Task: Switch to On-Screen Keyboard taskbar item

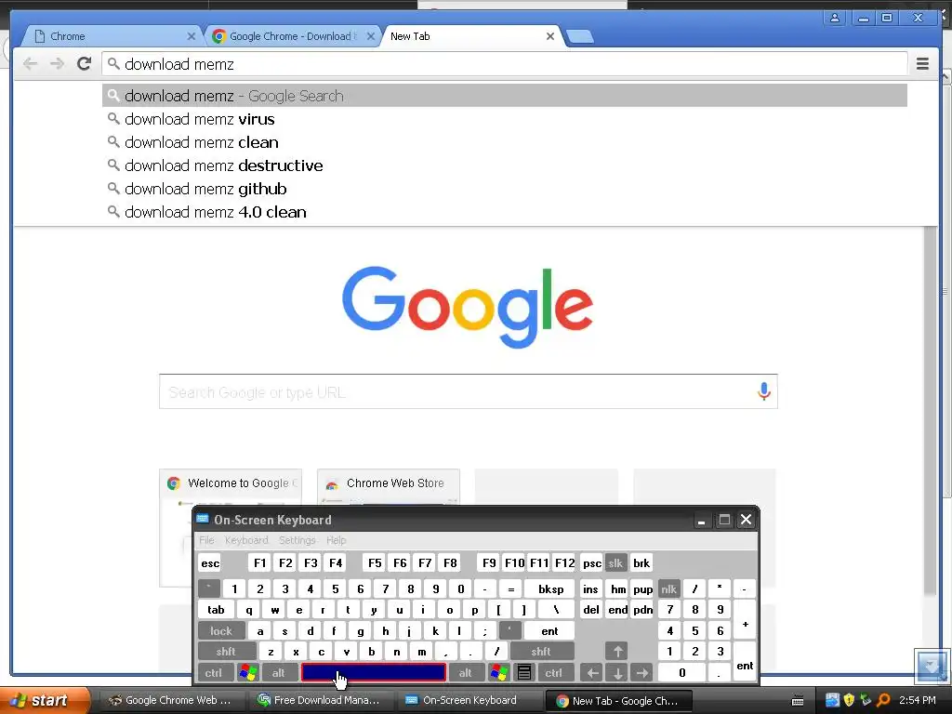Action: (469, 700)
